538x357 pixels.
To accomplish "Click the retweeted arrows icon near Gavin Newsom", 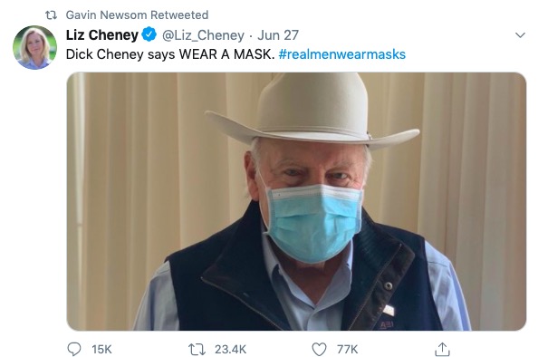I will coord(51,15).
